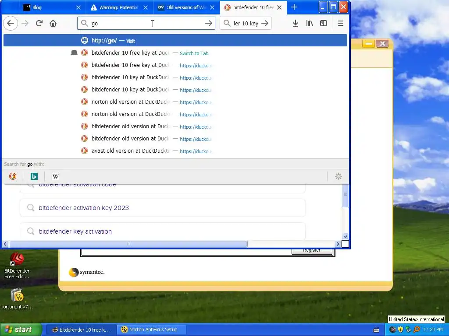Click the horizontal scrollbar right arrow

(x=338, y=244)
